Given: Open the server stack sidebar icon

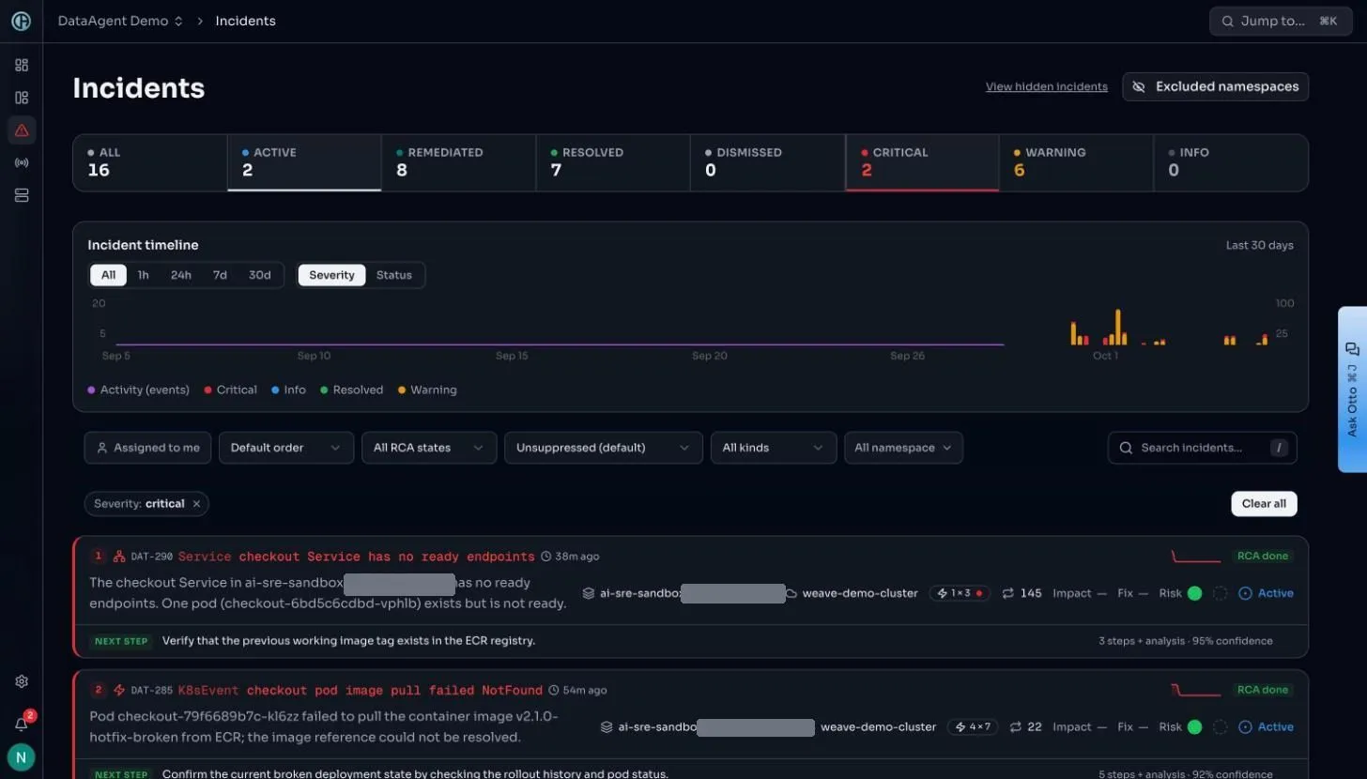Looking at the screenshot, I should [x=22, y=195].
